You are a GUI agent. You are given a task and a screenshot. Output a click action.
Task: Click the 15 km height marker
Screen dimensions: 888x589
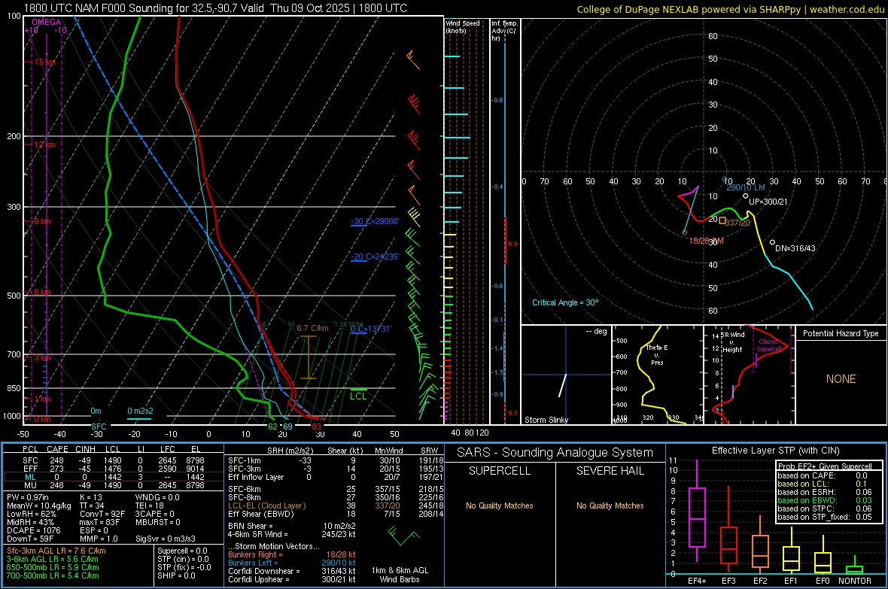(x=44, y=62)
